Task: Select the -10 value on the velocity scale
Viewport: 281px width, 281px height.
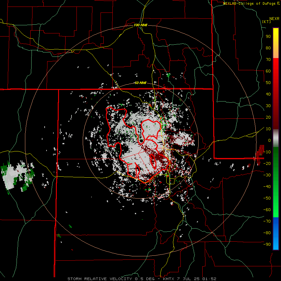Action: (x=267, y=152)
